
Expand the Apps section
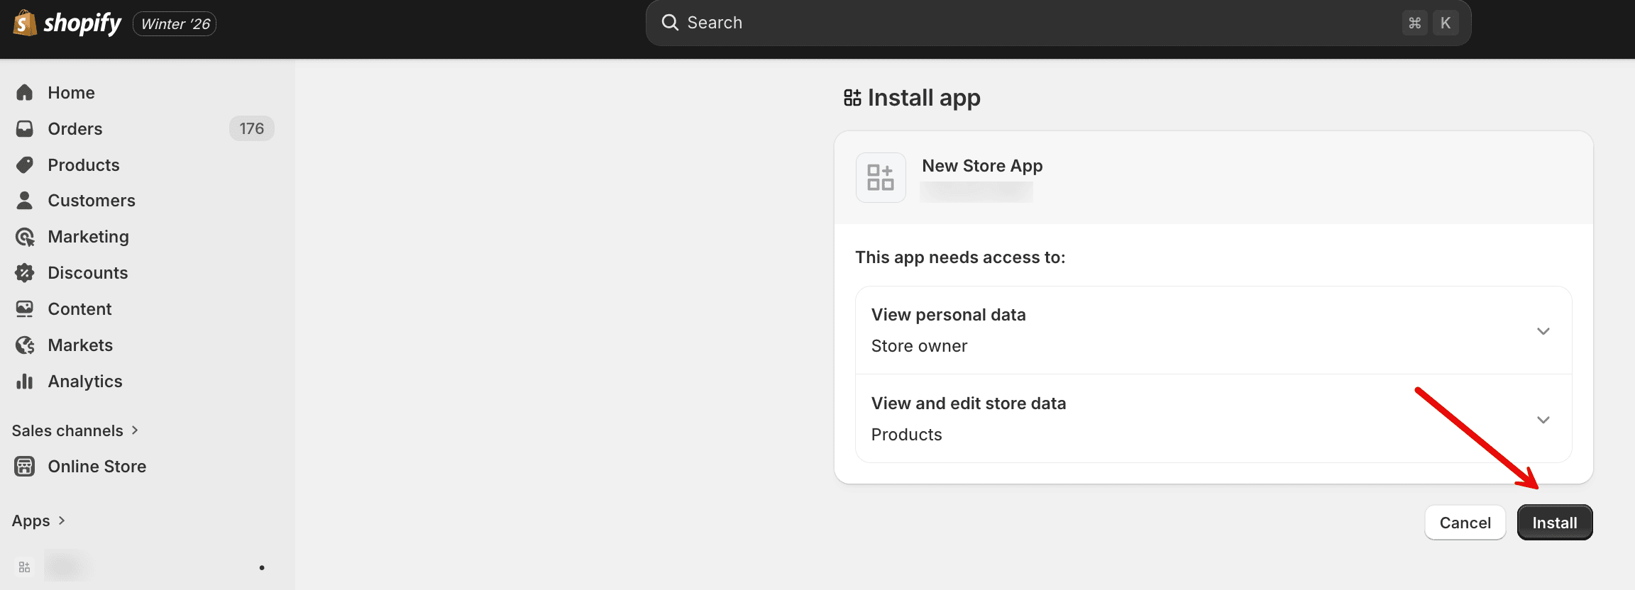[39, 521]
